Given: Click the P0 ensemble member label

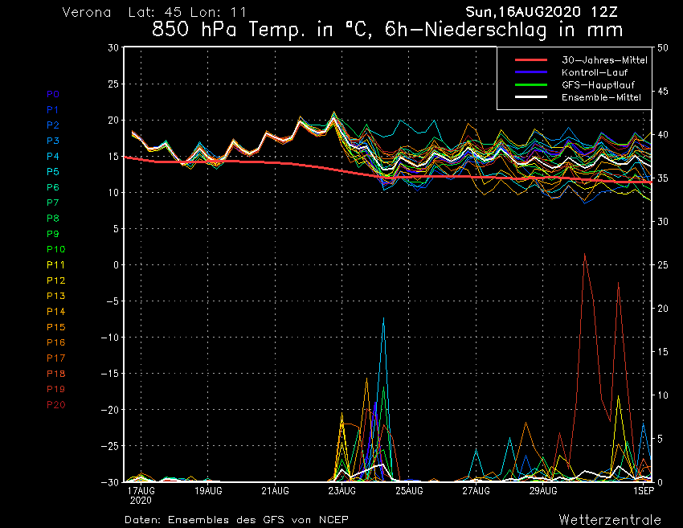Looking at the screenshot, I should click(x=53, y=94).
